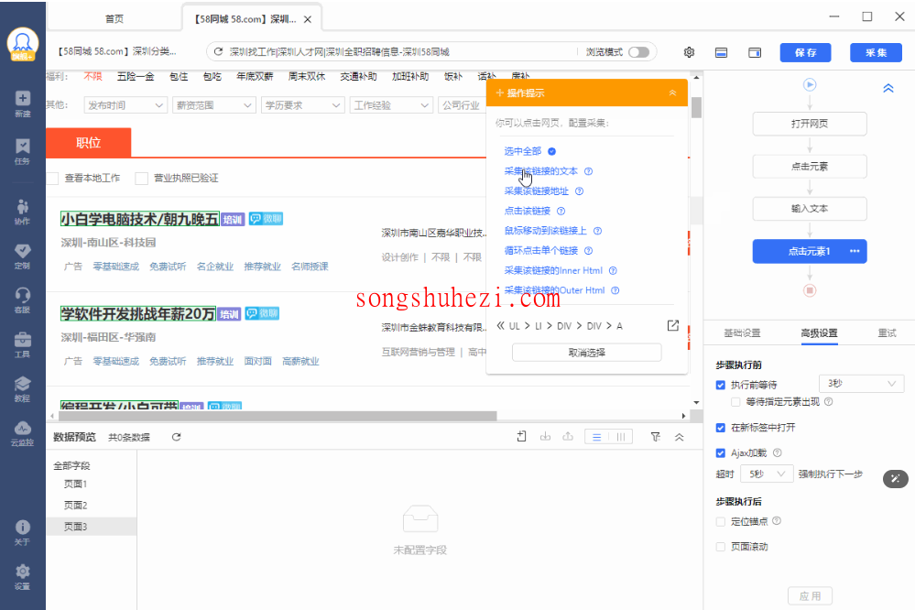915x610 pixels.
Task: Collapse the data preview panel
Action: click(x=680, y=437)
